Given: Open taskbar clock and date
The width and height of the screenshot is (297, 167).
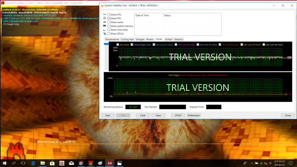Looking at the screenshot, I should [x=279, y=163].
